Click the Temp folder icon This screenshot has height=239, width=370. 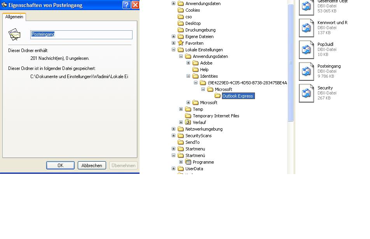point(188,109)
